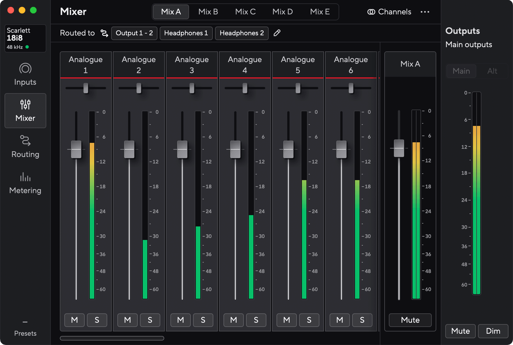
Task: Click the Analogue 5 volume fader handle
Action: point(288,149)
